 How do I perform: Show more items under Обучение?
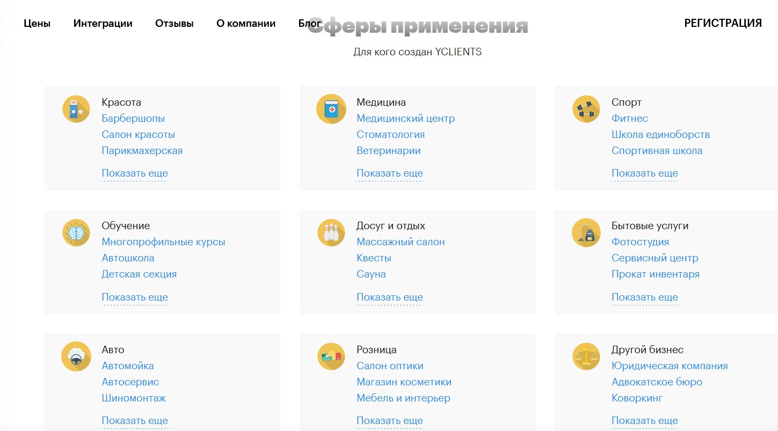[135, 297]
